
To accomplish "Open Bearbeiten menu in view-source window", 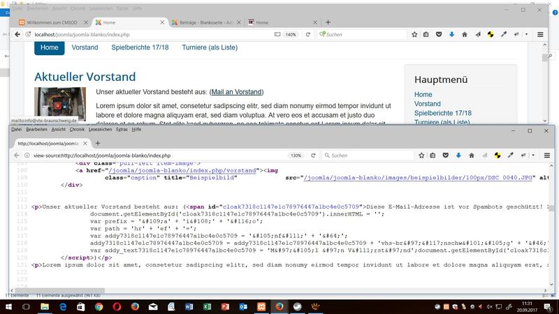I will (36, 130).
